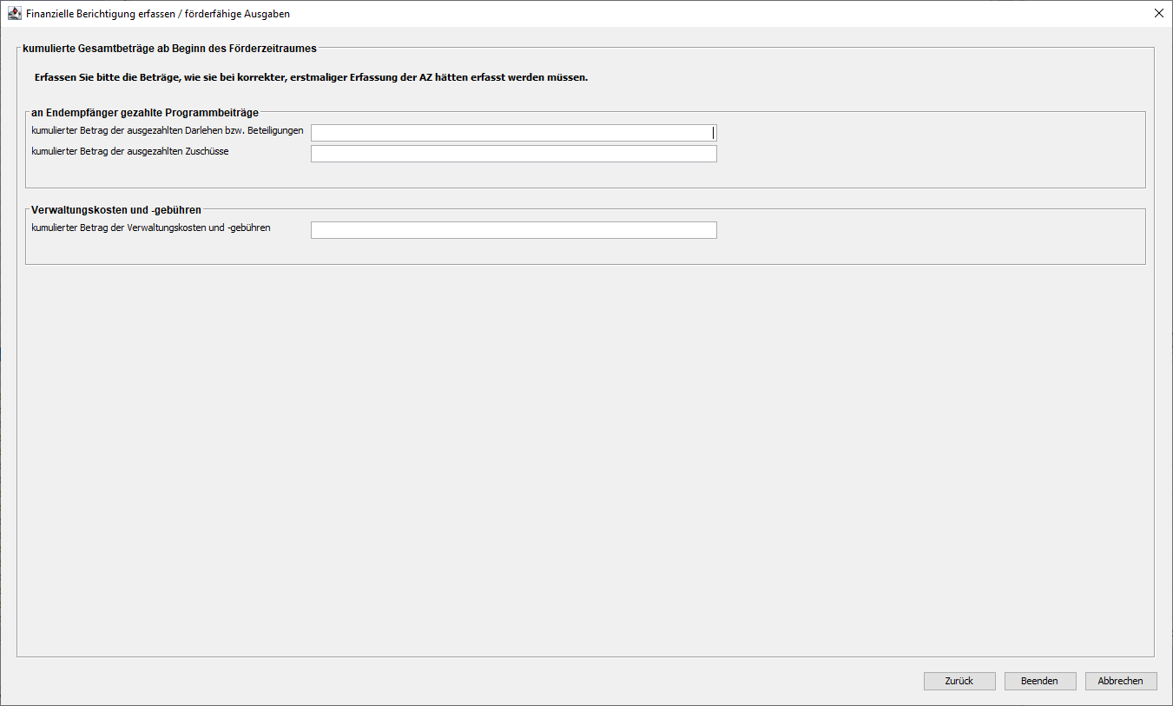Image resolution: width=1173 pixels, height=706 pixels.
Task: Select the Verwaltungskosten und -gebühren amount field
Action: point(512,230)
